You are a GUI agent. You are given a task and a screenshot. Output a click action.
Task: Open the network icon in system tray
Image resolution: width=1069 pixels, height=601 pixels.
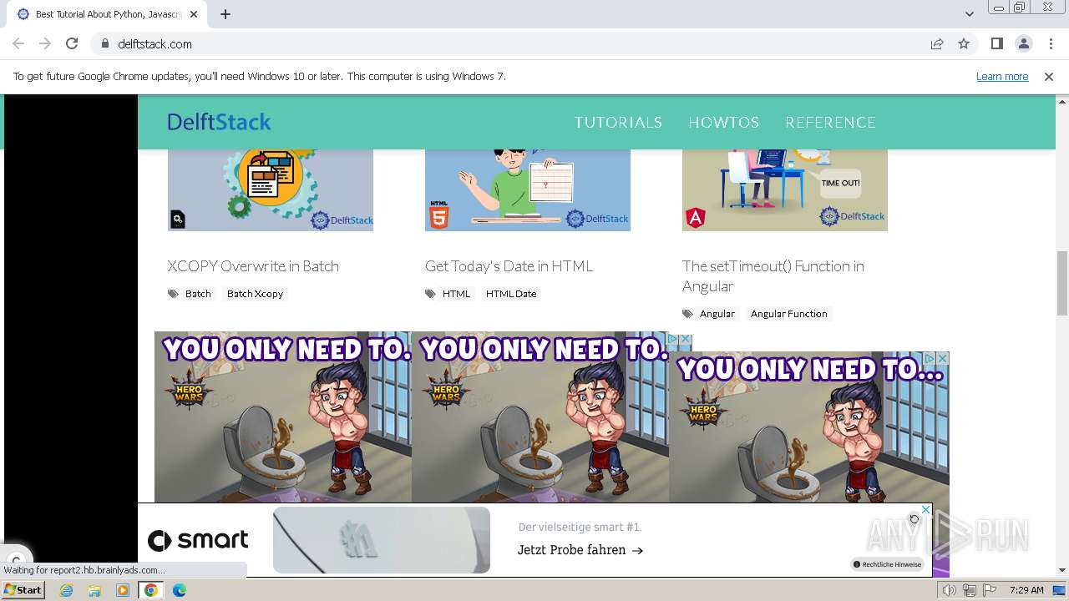[969, 590]
